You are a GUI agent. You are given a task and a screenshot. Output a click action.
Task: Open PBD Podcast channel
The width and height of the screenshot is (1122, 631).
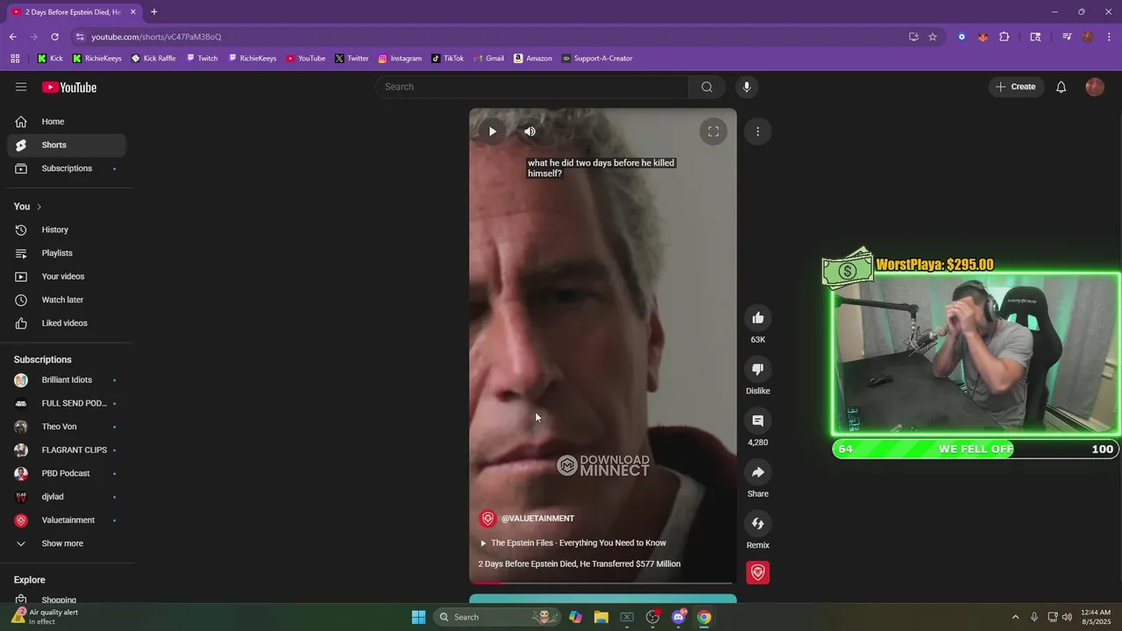[x=67, y=473]
